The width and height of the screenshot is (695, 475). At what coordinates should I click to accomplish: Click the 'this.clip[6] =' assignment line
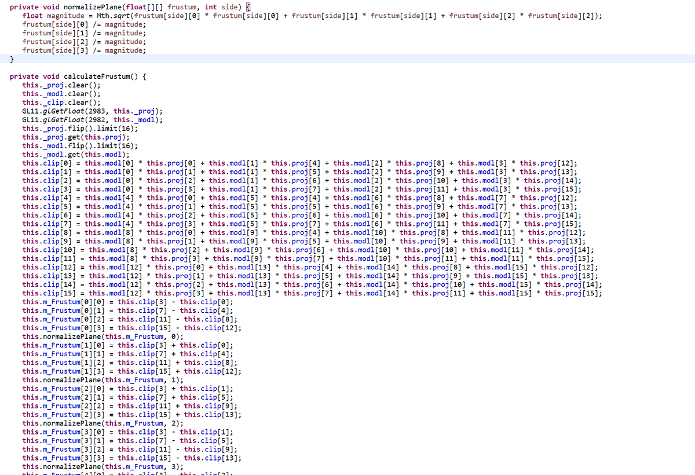click(x=302, y=215)
